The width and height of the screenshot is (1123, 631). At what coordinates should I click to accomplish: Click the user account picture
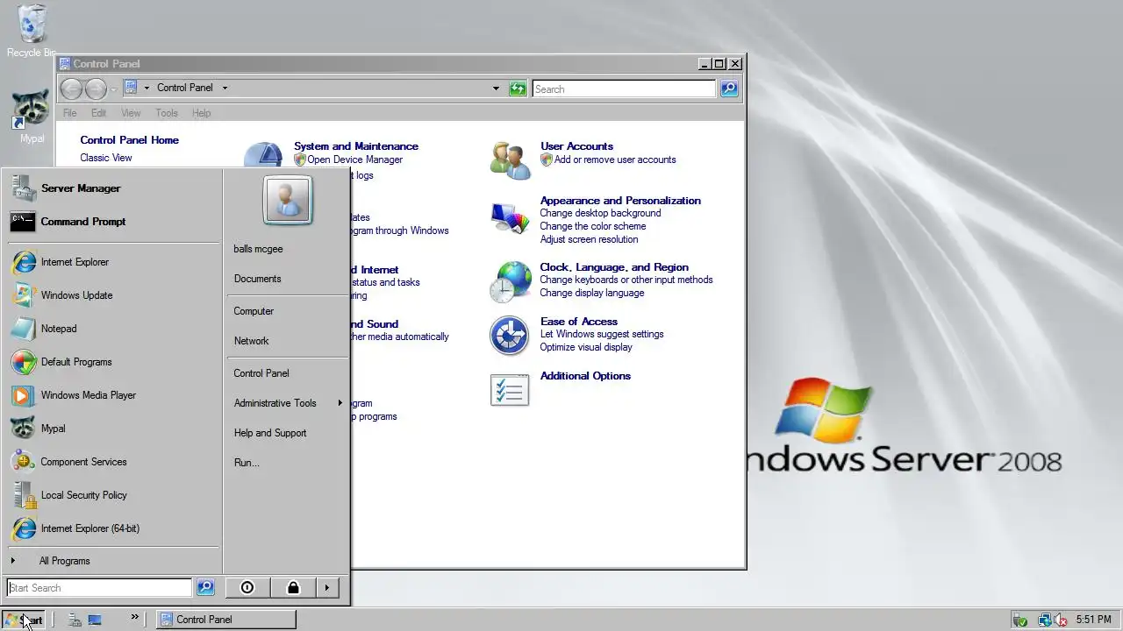288,201
